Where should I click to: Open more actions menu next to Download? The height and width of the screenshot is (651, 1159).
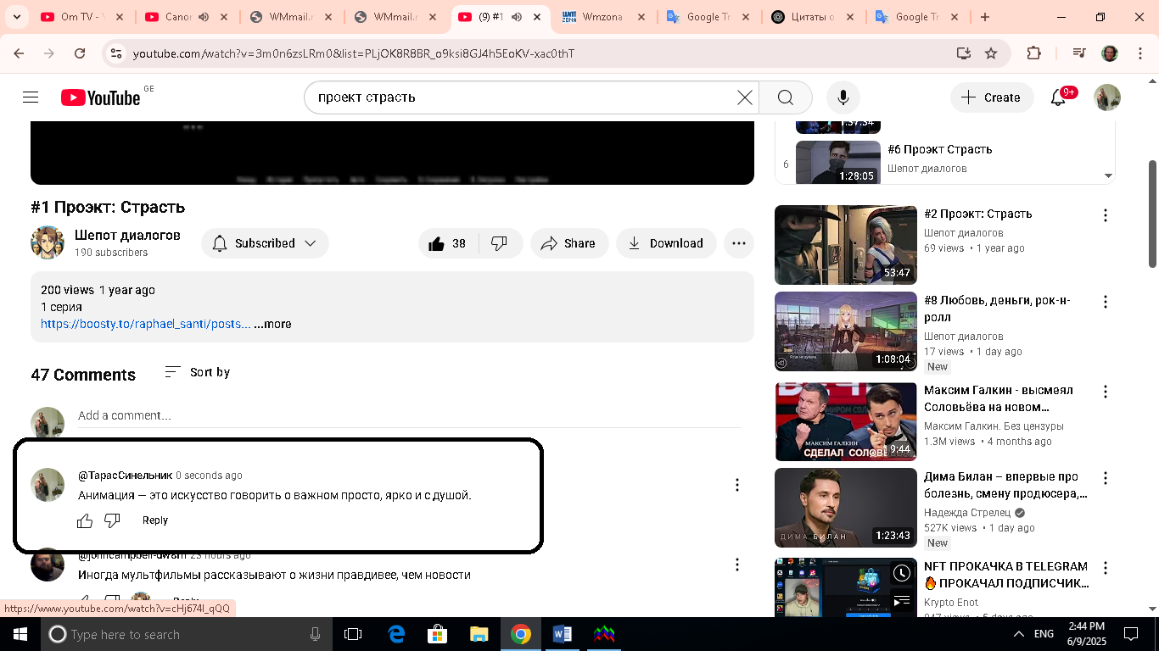coord(739,243)
